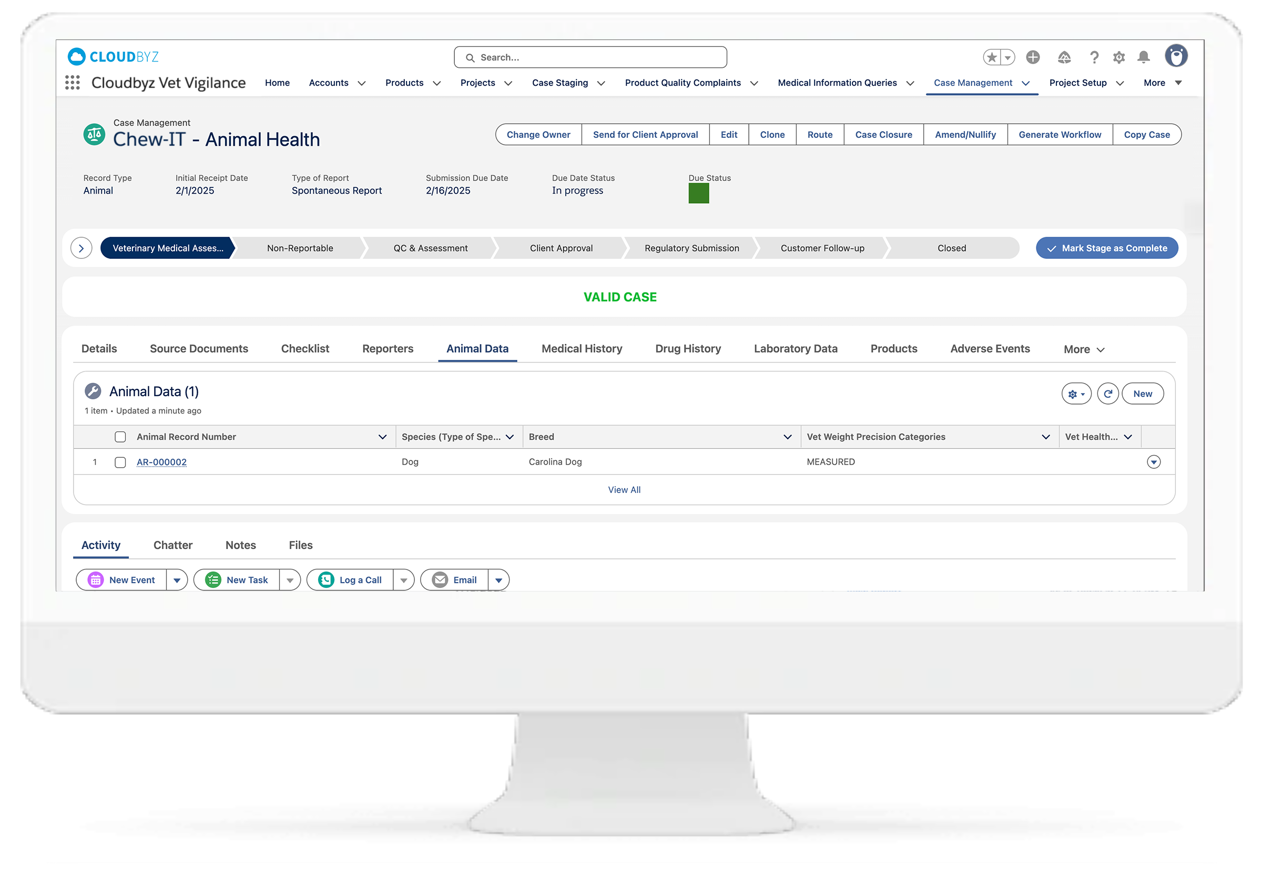Open the Checklist tab
This screenshot has width=1262, height=875.
305,349
